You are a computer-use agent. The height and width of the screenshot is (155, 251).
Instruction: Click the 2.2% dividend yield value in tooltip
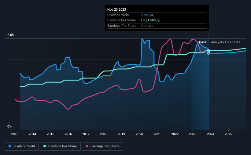tap(145, 15)
